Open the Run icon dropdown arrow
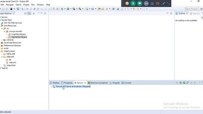This screenshot has height=114, width=203. (x=71, y=9)
